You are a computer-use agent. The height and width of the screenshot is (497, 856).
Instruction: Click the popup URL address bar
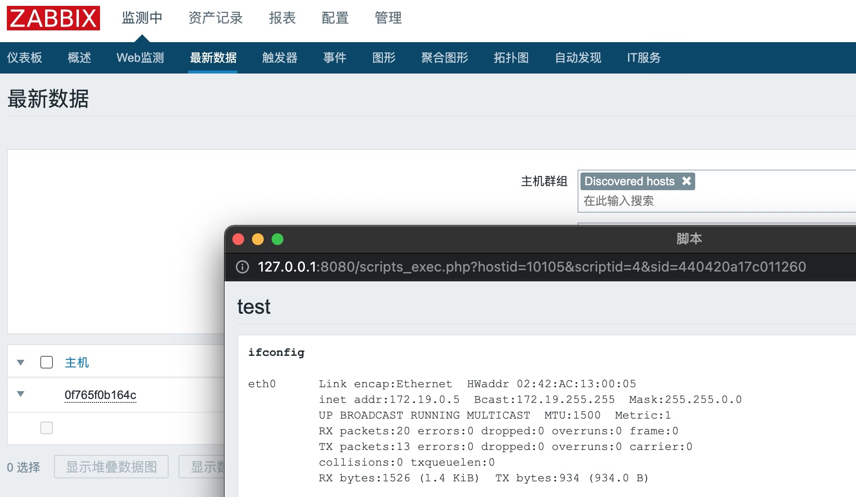pos(531,267)
